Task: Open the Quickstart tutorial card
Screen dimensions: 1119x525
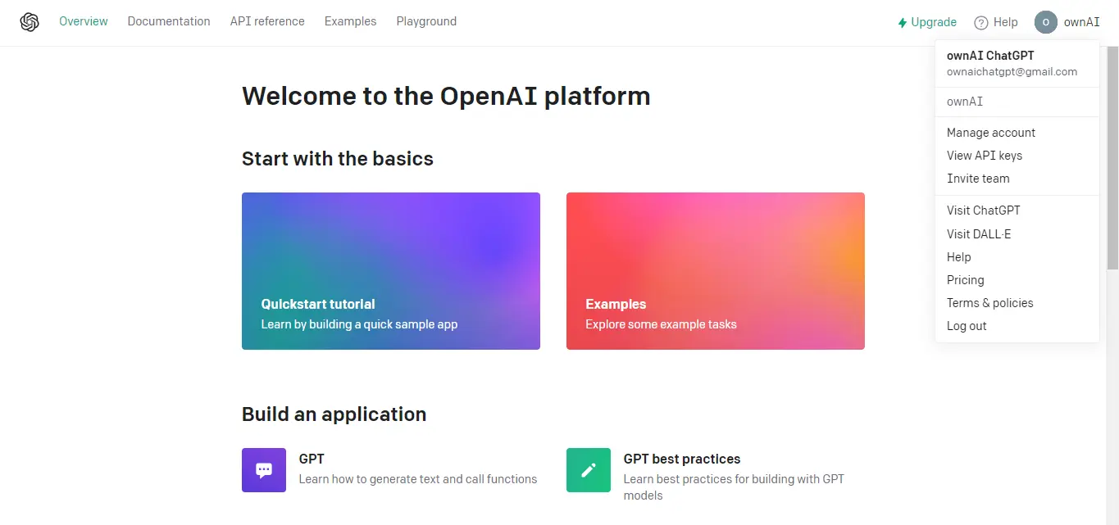Action: coord(391,271)
